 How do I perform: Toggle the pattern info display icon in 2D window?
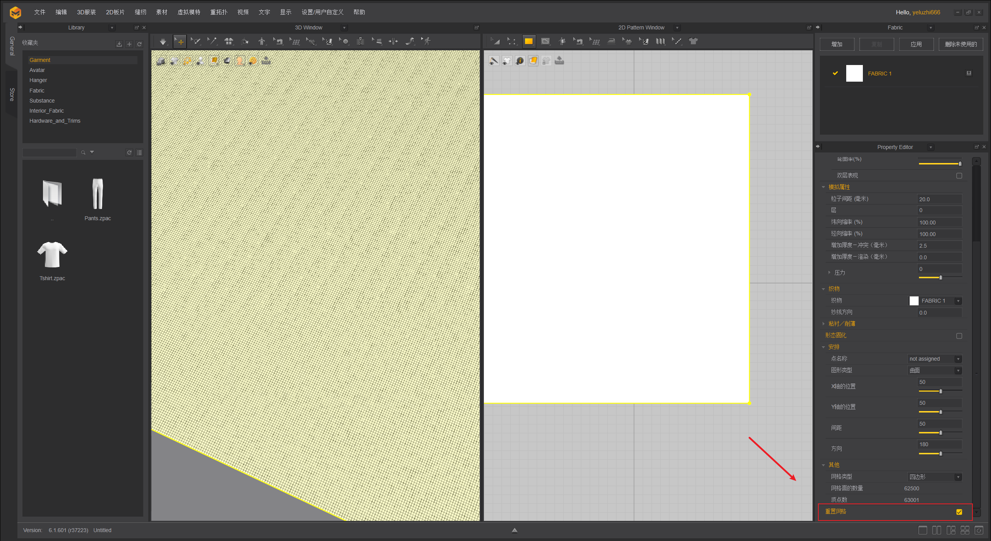520,61
